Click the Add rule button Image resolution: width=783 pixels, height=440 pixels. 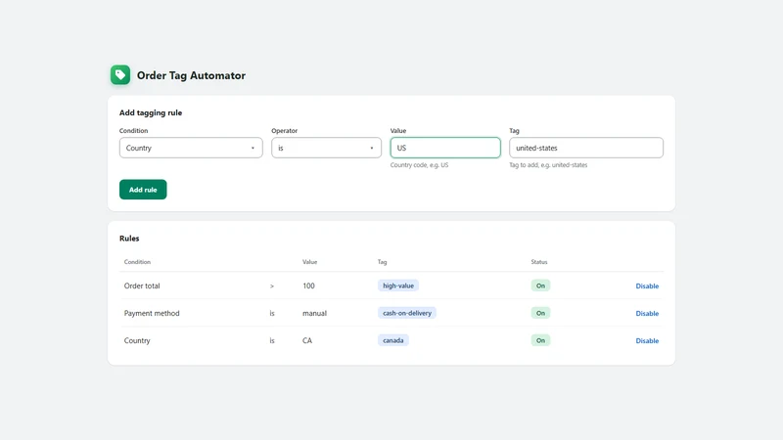point(143,190)
